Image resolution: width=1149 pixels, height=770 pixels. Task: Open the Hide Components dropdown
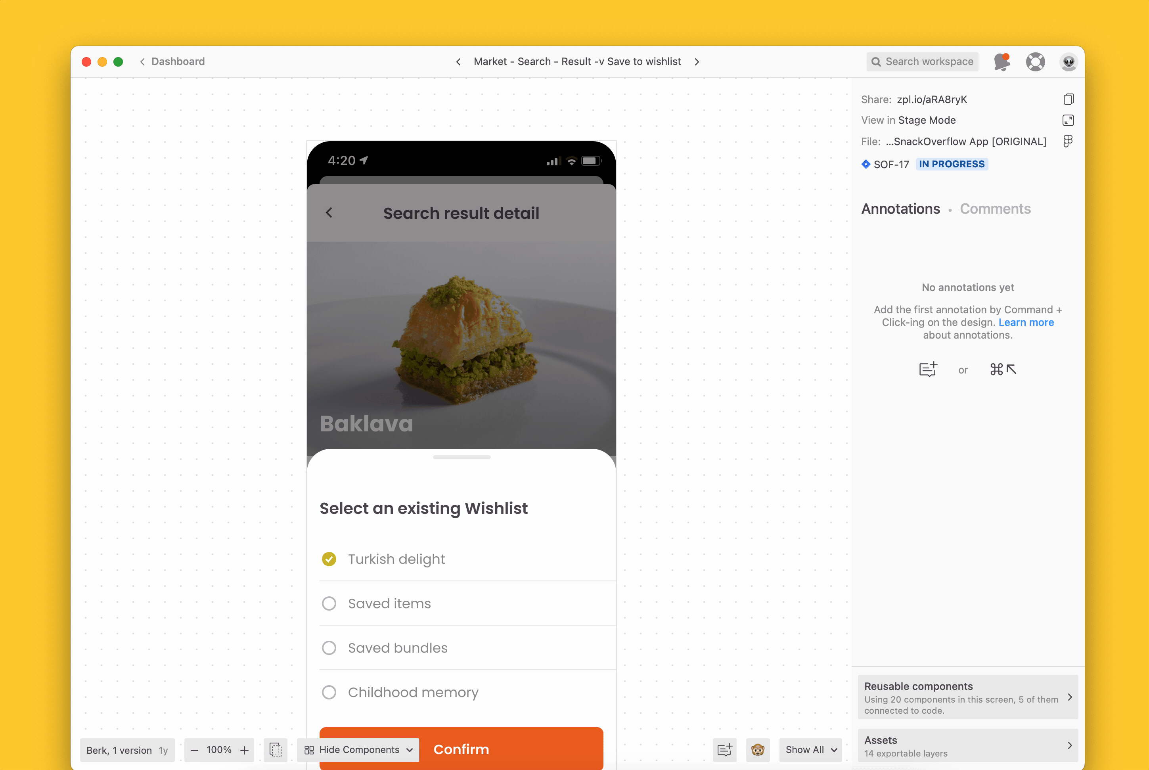(358, 749)
